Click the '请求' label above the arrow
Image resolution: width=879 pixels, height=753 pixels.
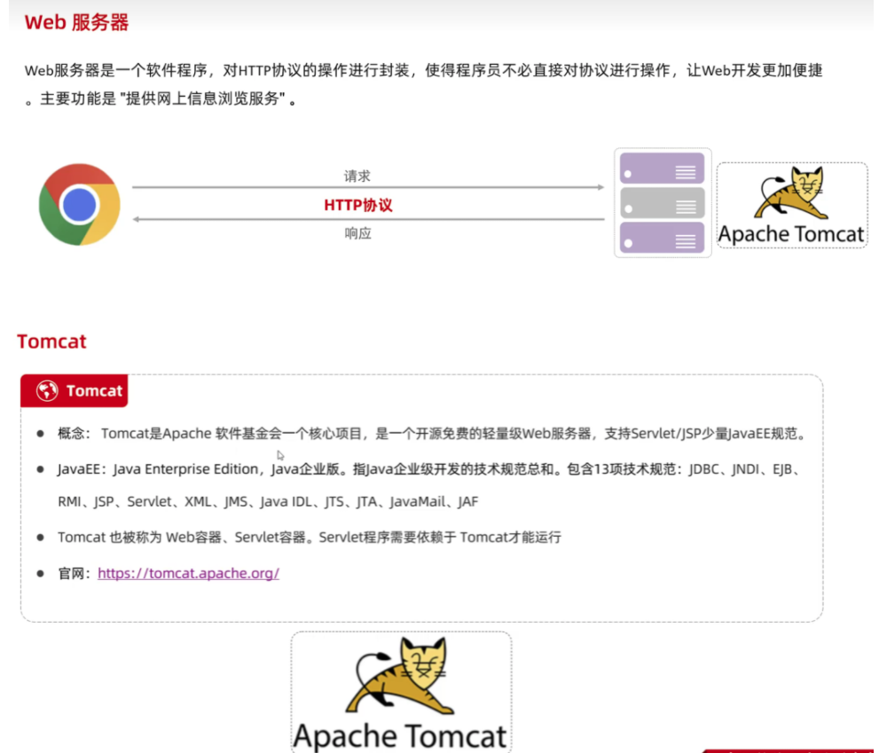pyautogui.click(x=357, y=176)
